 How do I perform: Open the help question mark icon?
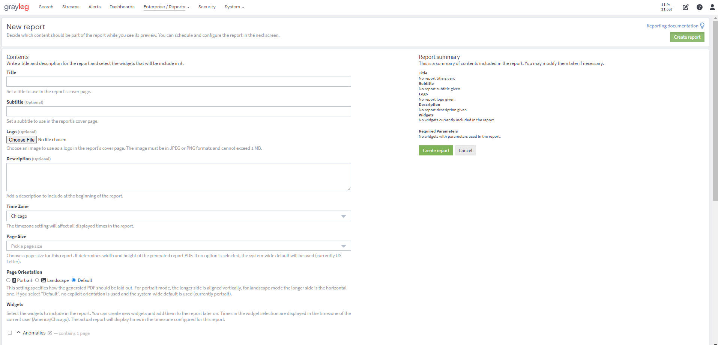tap(700, 7)
